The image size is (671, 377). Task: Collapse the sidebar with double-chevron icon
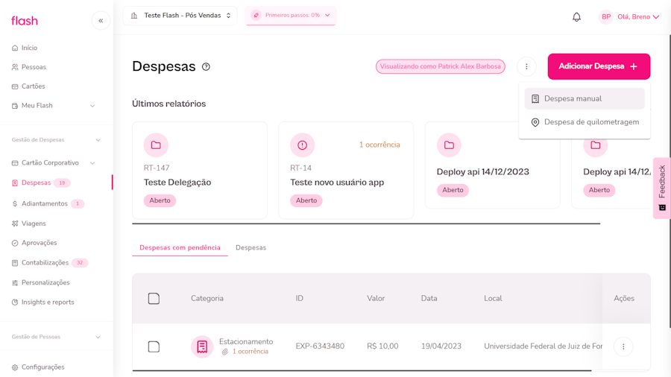pyautogui.click(x=101, y=21)
